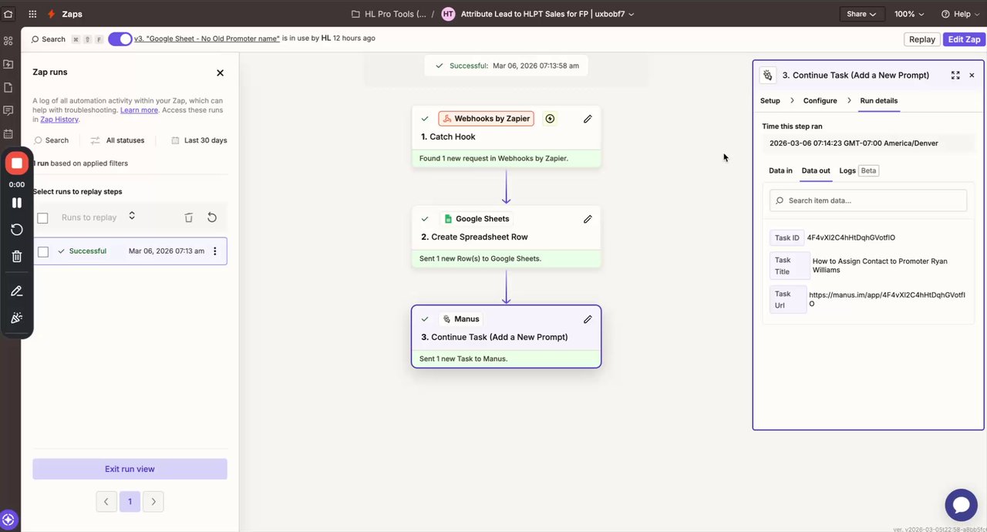Click the green plus badge on Catch Hook step
The image size is (987, 532).
[550, 119]
